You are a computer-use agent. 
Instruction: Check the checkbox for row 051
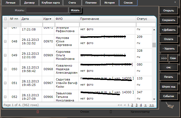point(5,83)
